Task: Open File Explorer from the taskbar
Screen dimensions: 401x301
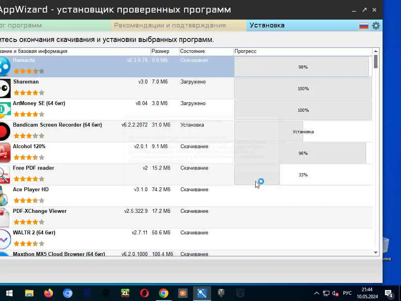Action: [29, 293]
